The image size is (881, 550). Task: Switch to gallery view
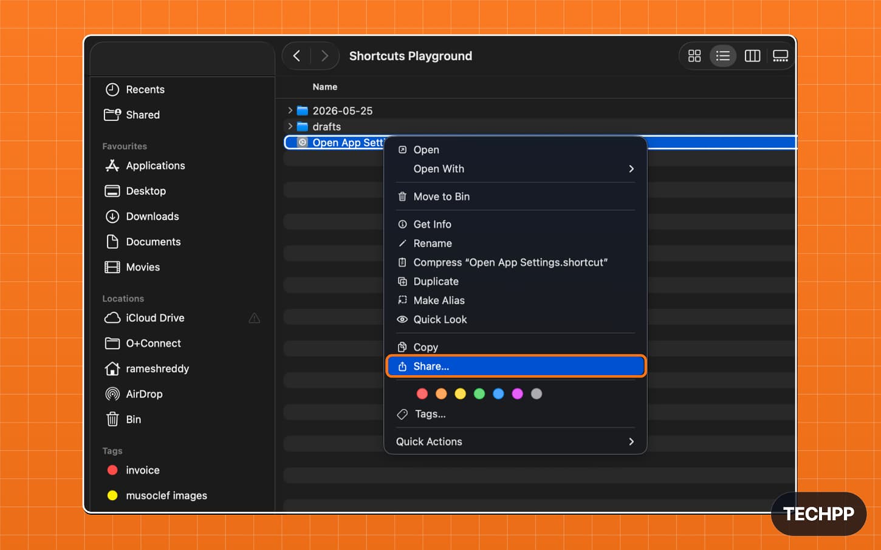point(780,56)
